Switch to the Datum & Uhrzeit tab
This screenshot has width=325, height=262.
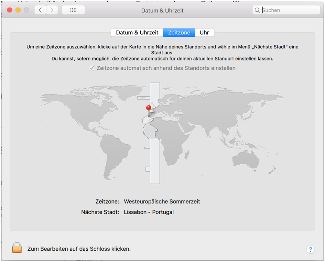pyautogui.click(x=137, y=33)
